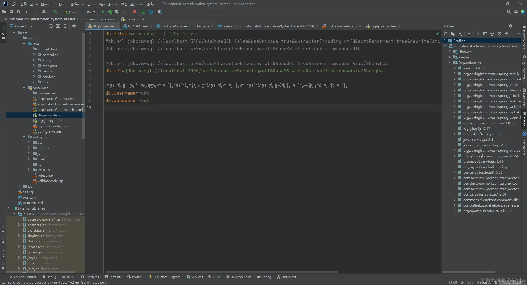Image resolution: width=527 pixels, height=285 pixels.
Task: Expand the mysql-connector-java dependency
Action: point(455,156)
